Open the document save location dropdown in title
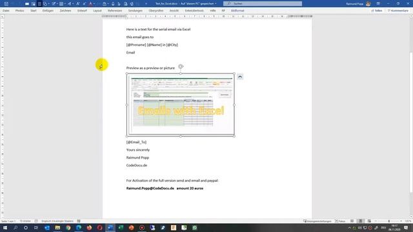This screenshot has height=232, width=413. 216,4
